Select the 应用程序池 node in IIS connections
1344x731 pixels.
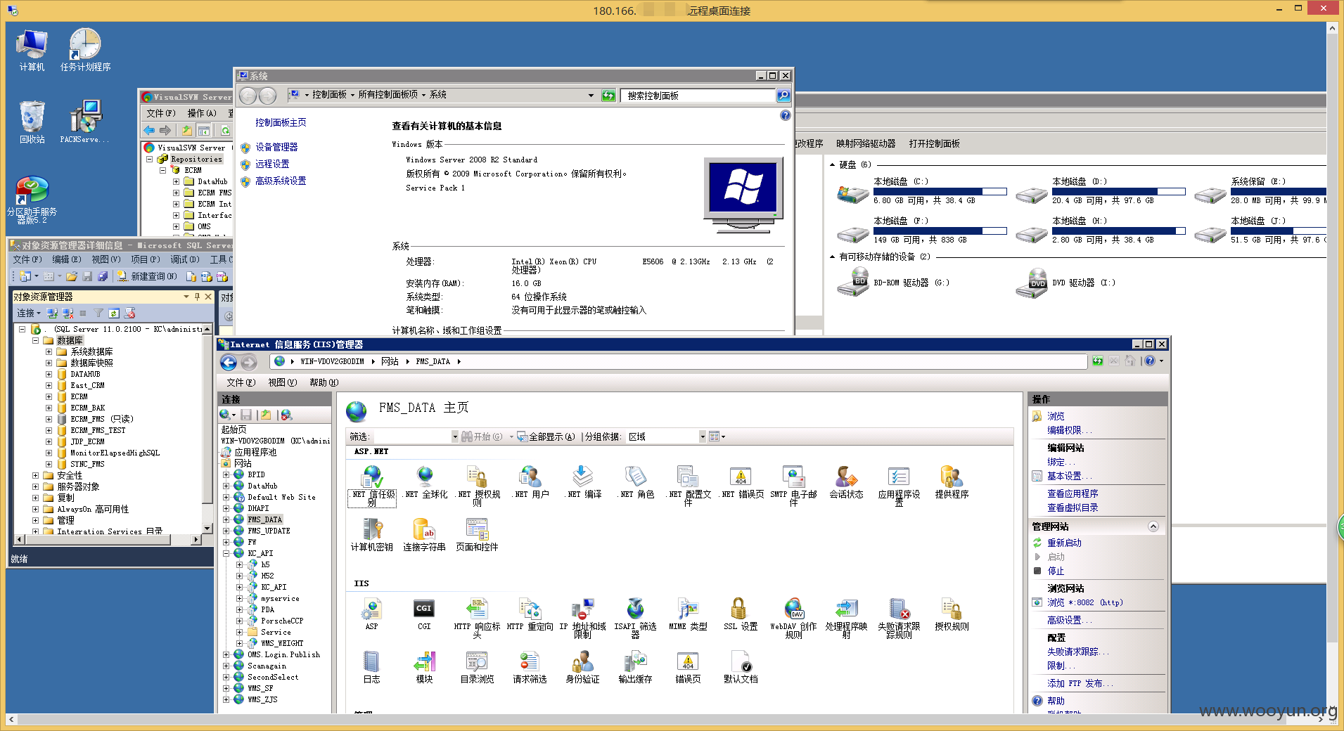[255, 452]
